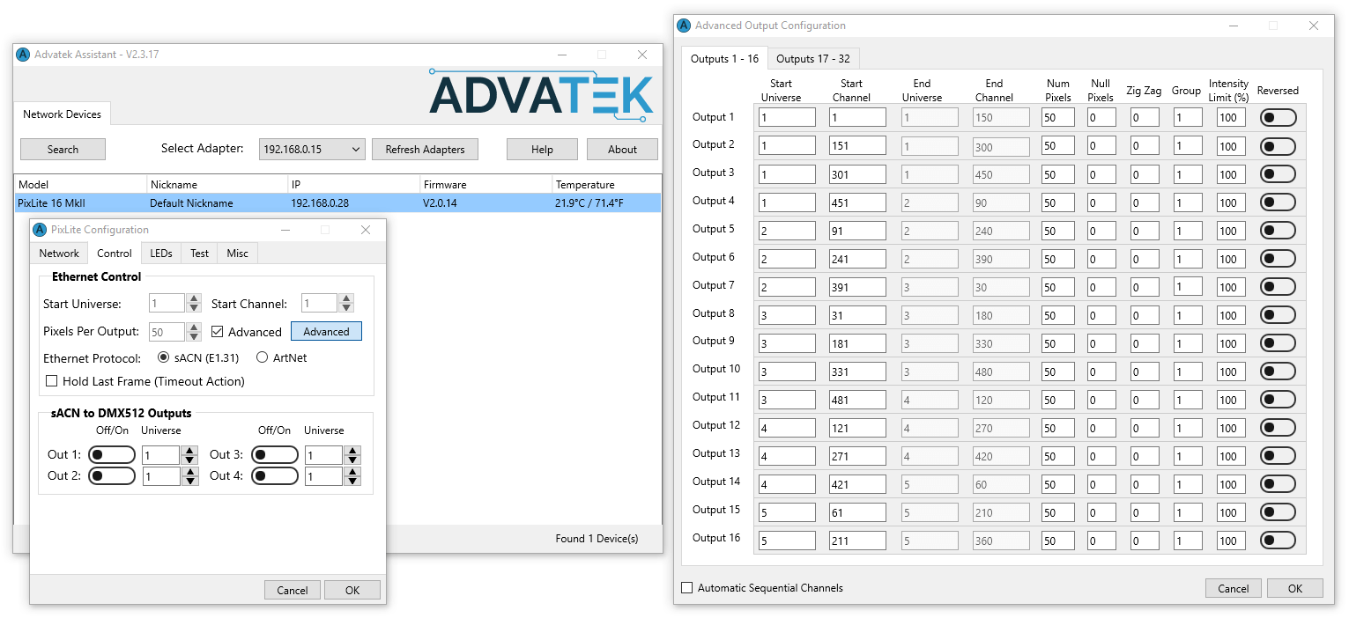1349x618 pixels.
Task: Click the Out 4 Universe stepper arrows
Action: coord(352,476)
